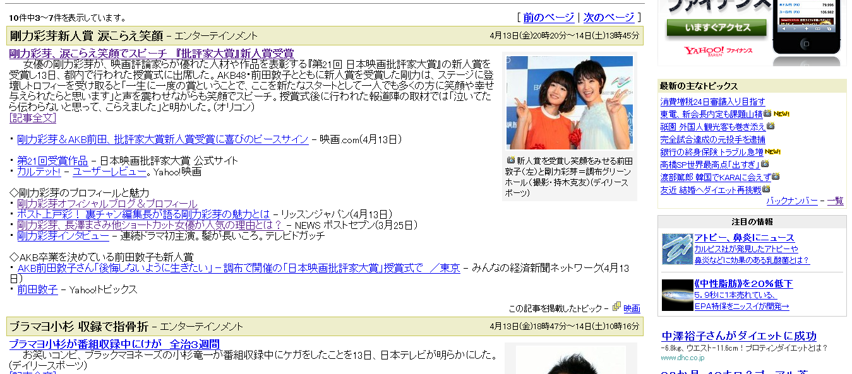The image size is (852, 374).
Task: Click the camera icon beside 友近 結婚へダイエット topic
Action: [766, 189]
